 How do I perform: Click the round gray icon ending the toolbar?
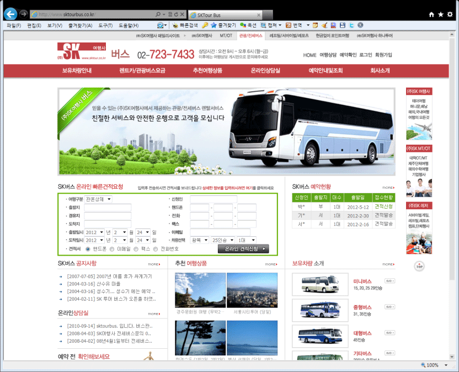click(360, 25)
